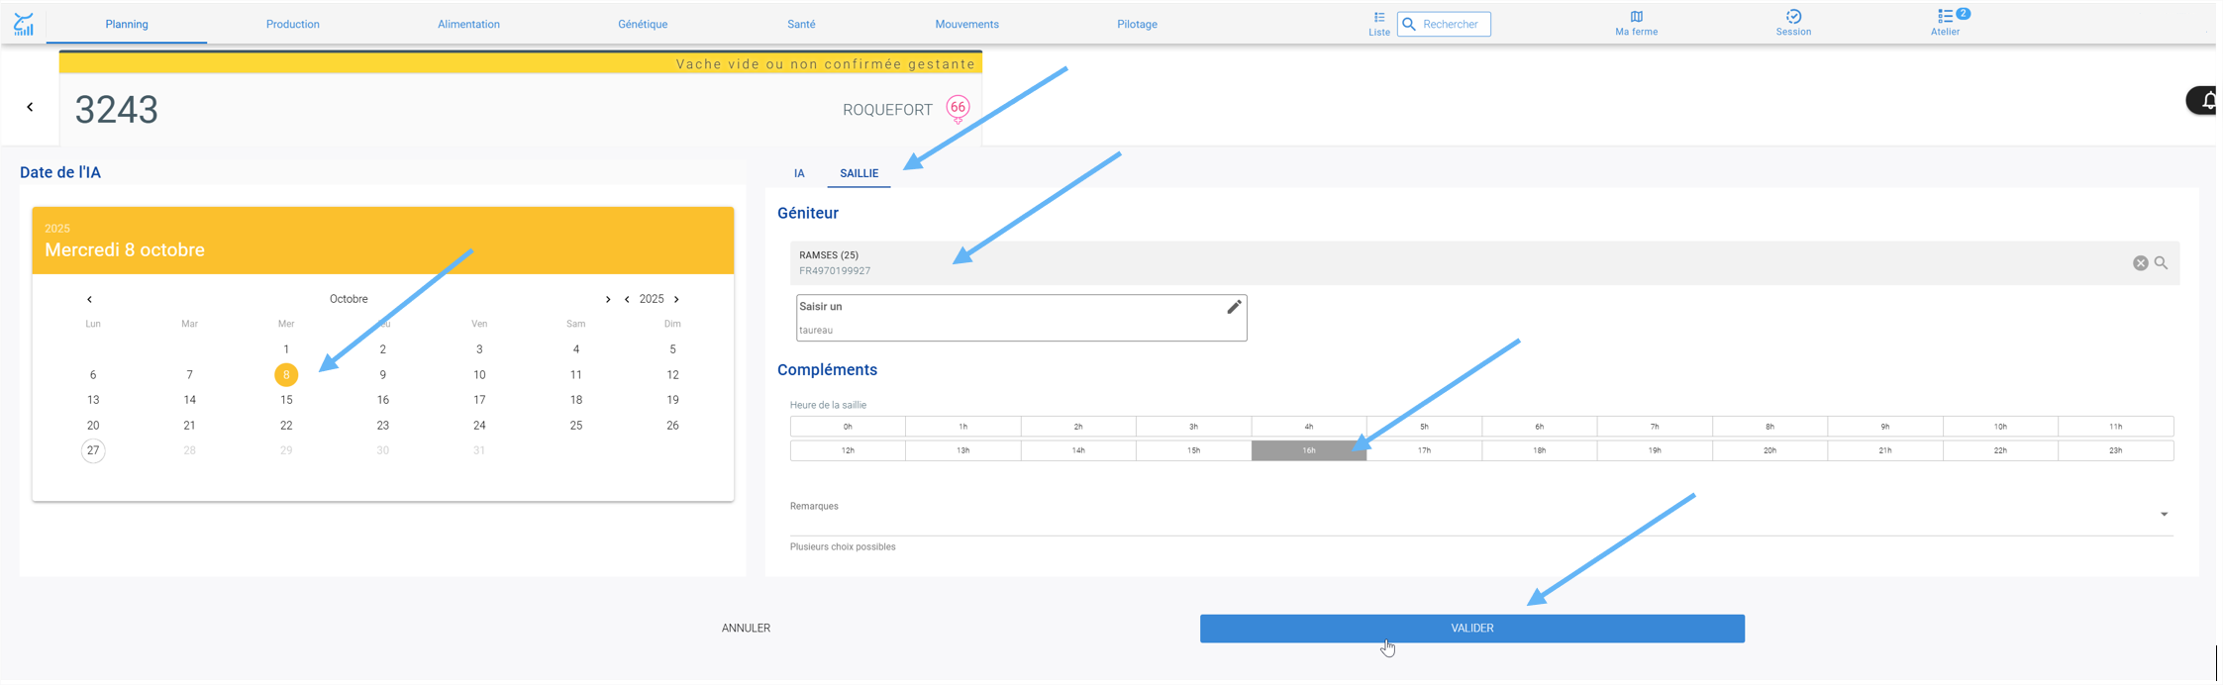
Task: Switch to the IA tab
Action: [x=799, y=173]
